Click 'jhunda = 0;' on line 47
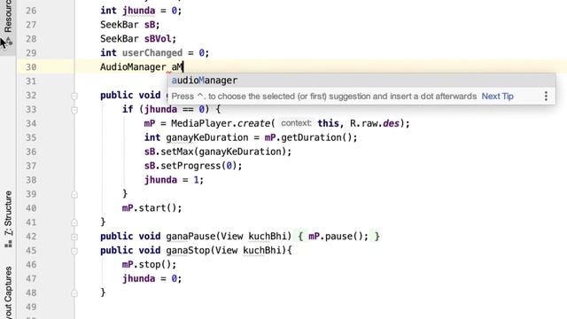 coord(151,279)
